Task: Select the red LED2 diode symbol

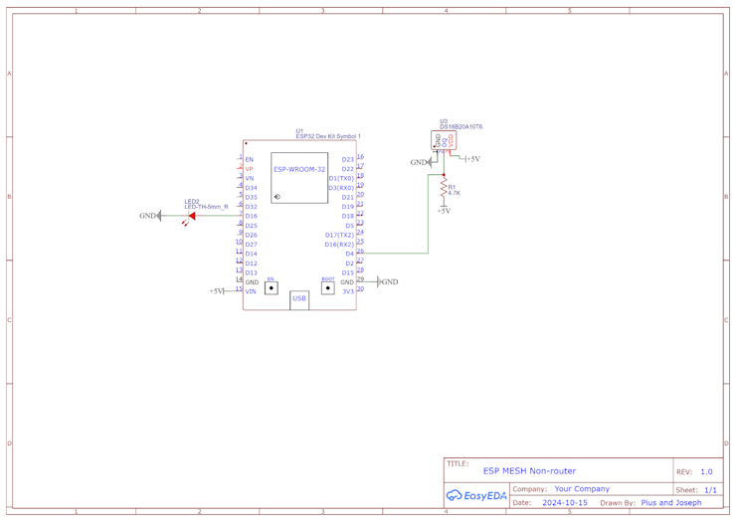Action: [x=192, y=216]
